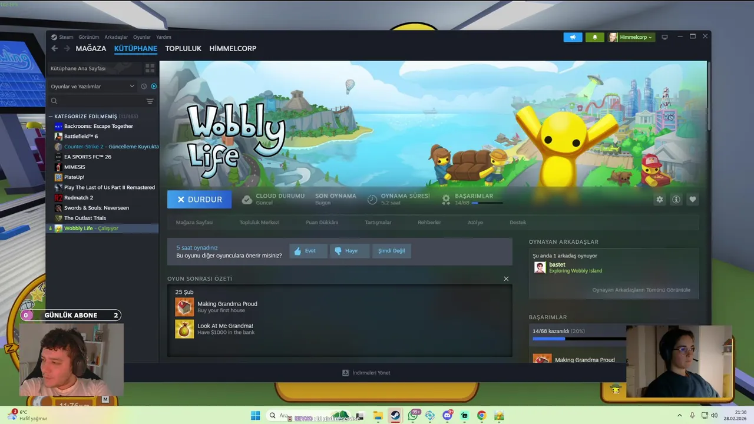Click Şimdi Değil button
Image resolution: width=754 pixels, height=424 pixels.
coord(392,251)
